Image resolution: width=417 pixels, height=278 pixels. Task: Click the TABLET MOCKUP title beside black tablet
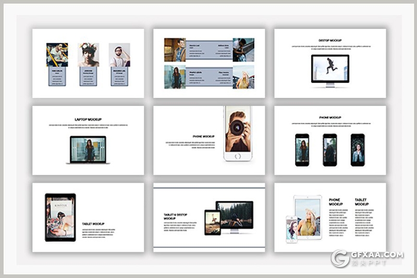click(93, 224)
